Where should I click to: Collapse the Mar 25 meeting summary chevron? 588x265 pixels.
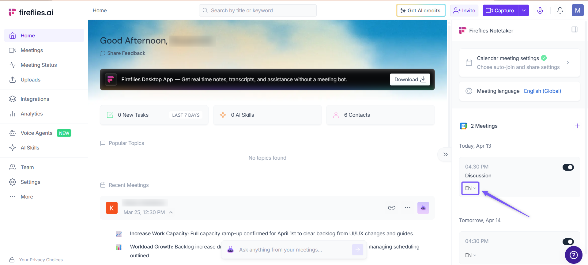pyautogui.click(x=171, y=212)
